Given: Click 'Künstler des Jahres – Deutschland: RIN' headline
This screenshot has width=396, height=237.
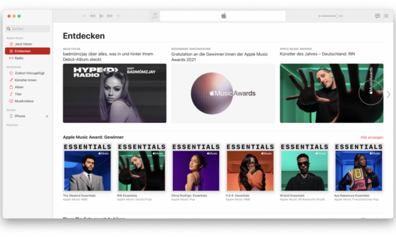Looking at the screenshot, I should click(317, 54).
